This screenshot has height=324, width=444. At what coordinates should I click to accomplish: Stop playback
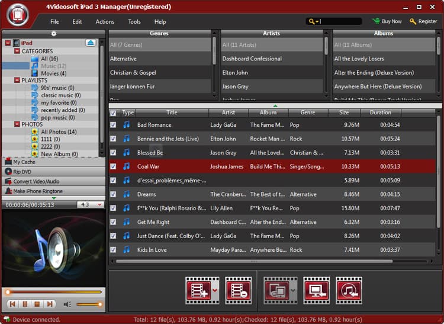pos(37,304)
